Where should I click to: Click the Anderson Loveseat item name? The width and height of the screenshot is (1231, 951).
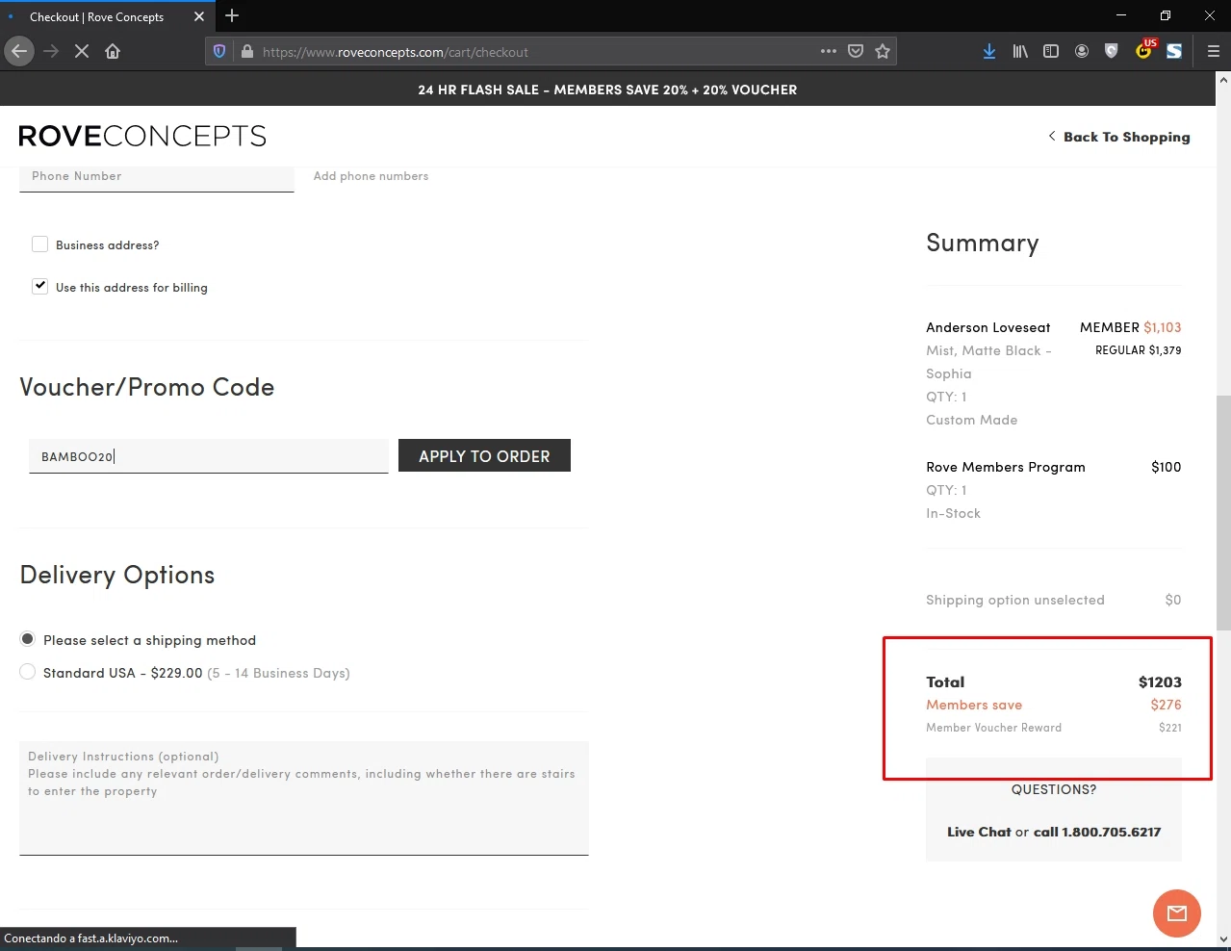(988, 327)
